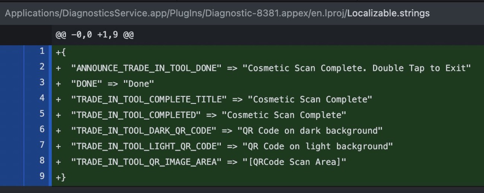This screenshot has height=193, width=484.
Task: Open the Localizable.strings file name link
Action: pos(388,13)
